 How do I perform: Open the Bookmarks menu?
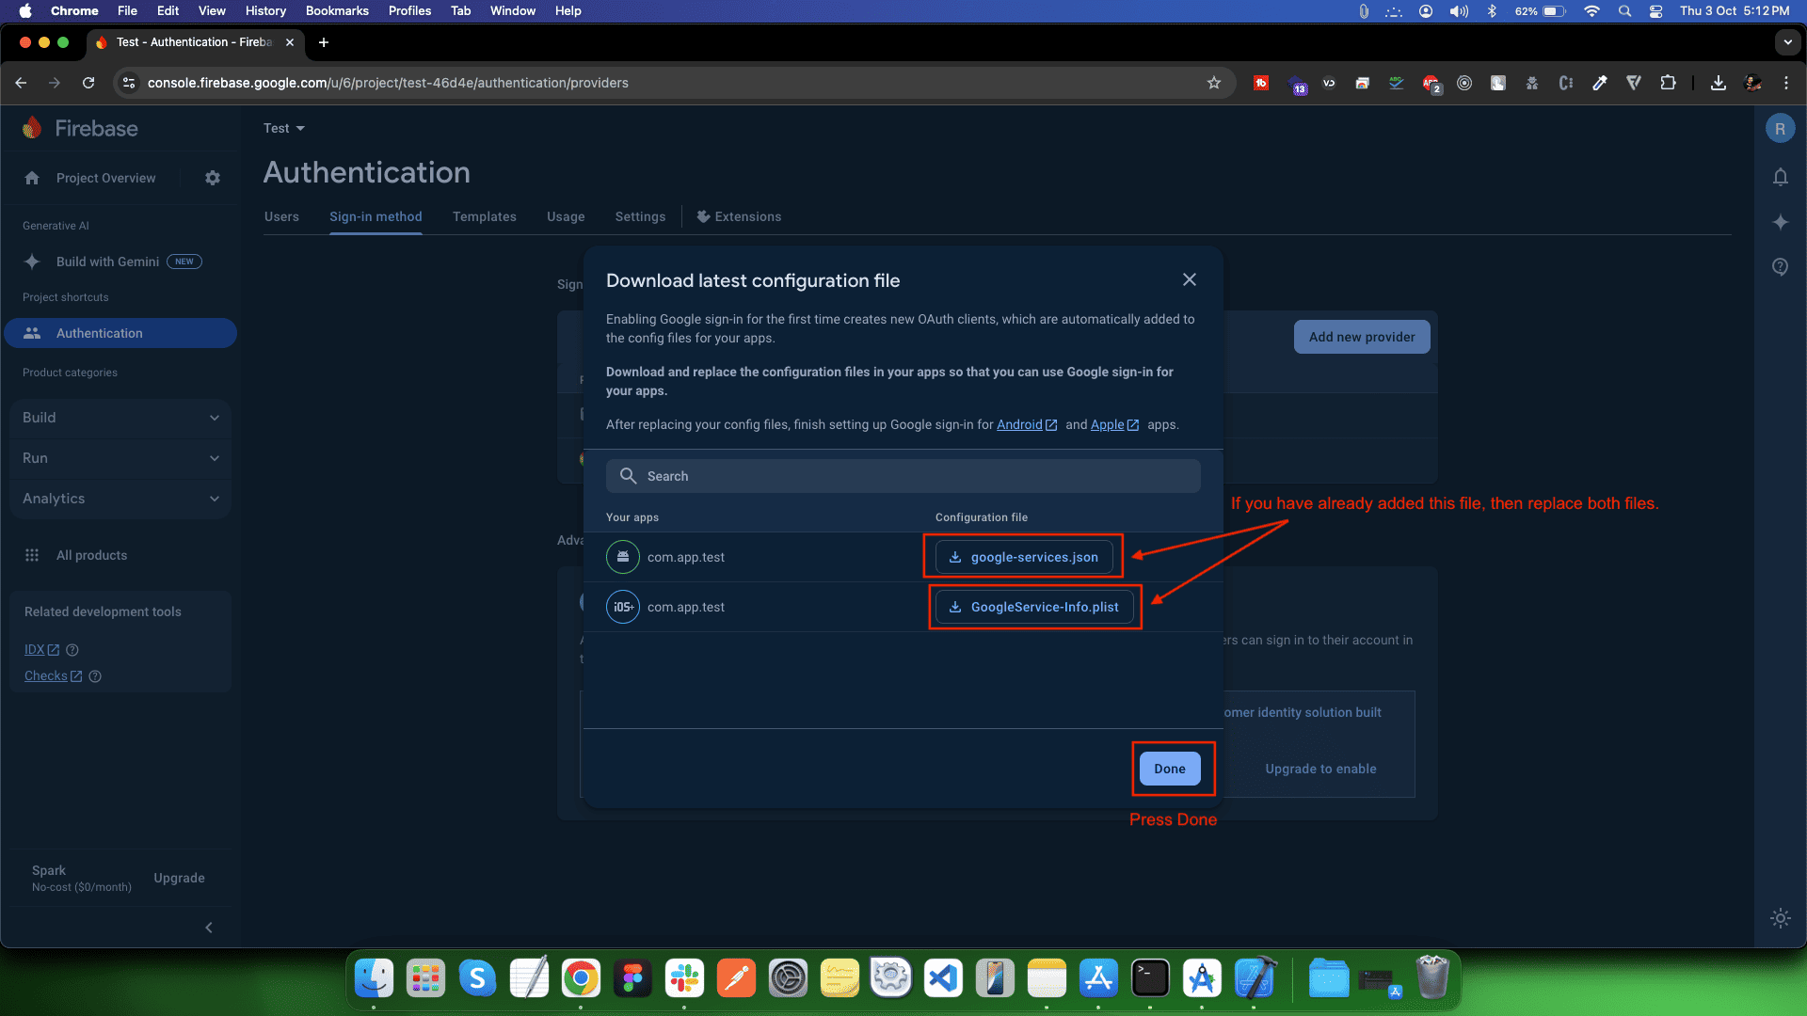coord(337,10)
